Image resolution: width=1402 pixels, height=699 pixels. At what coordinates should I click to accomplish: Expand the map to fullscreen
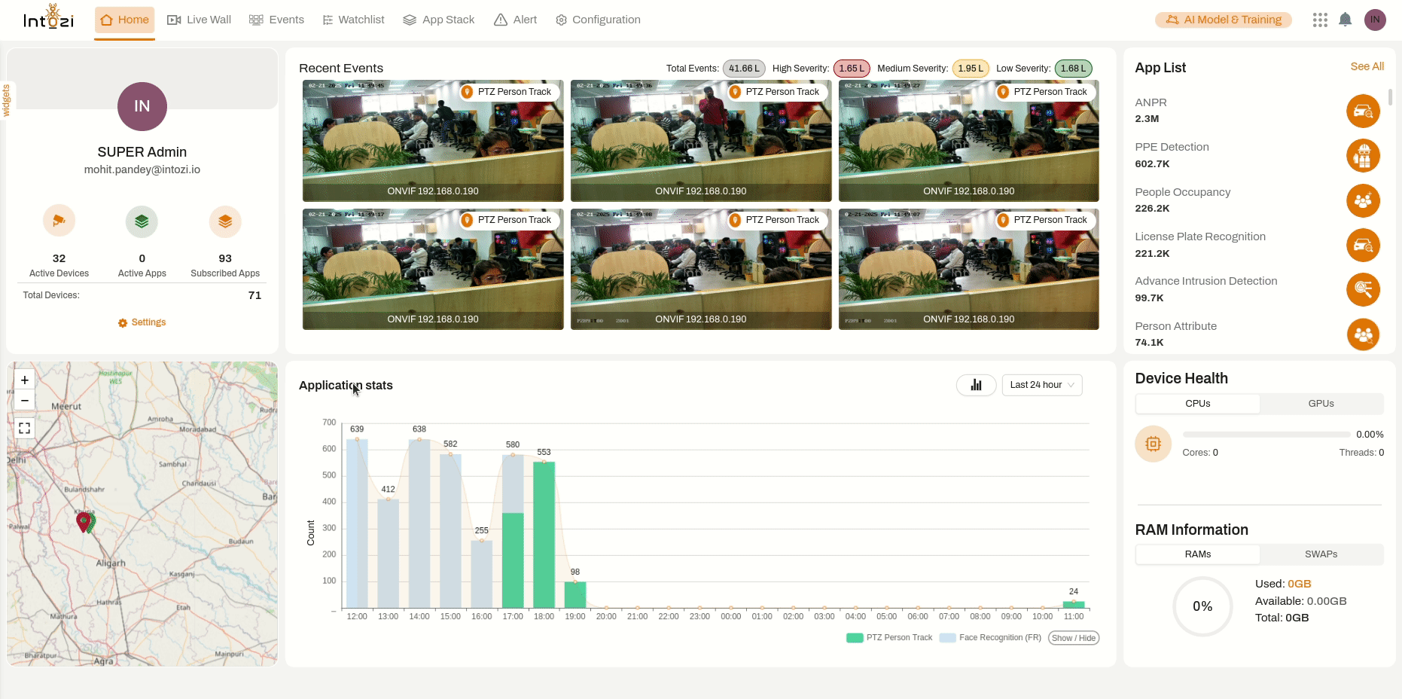(24, 428)
